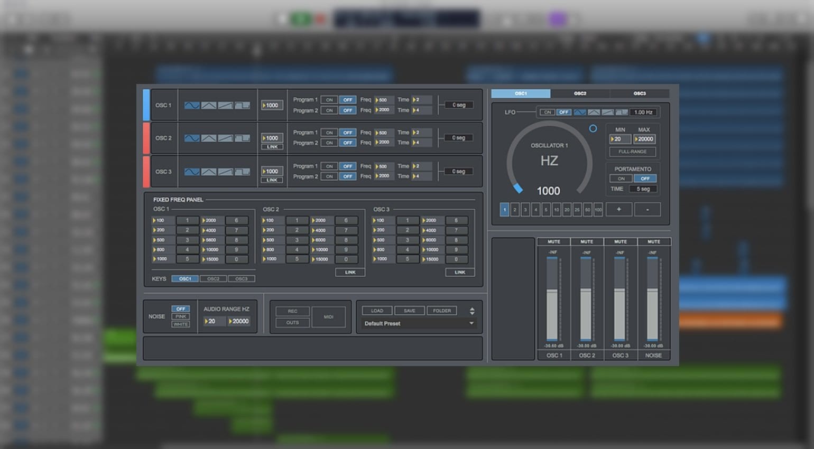Choose the sine shape for the LFO
The width and height of the screenshot is (814, 449).
[580, 112]
